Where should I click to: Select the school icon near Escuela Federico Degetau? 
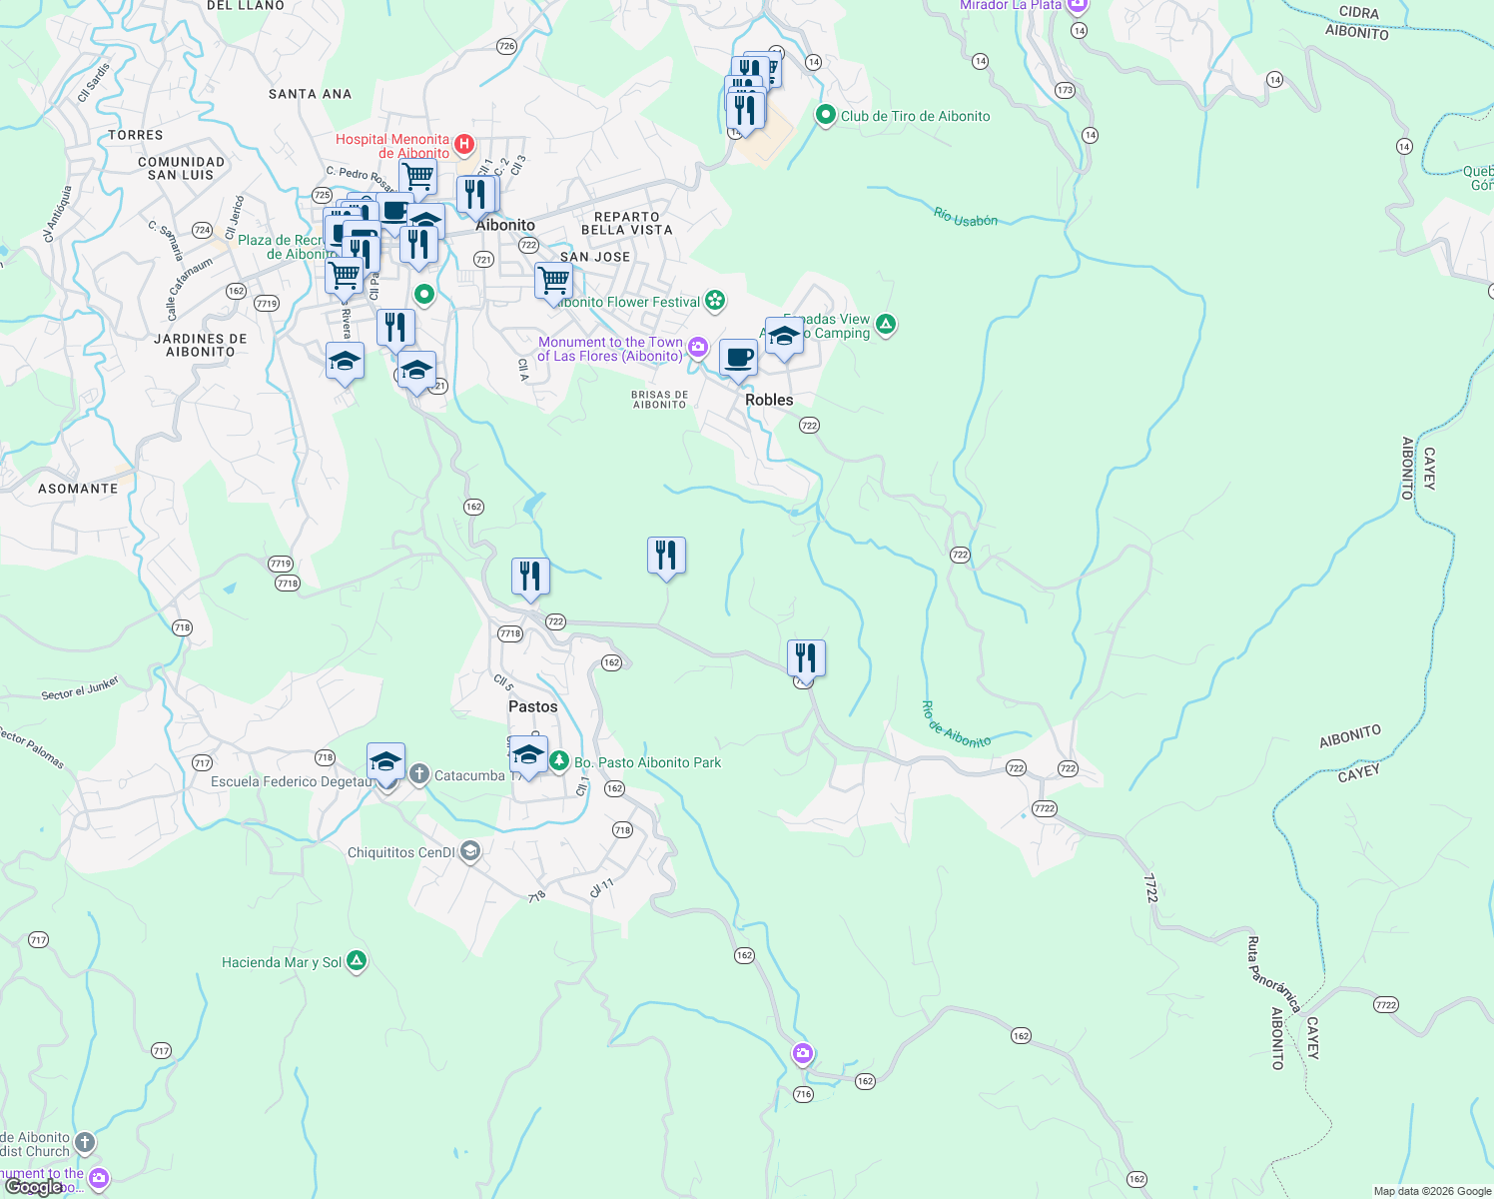click(x=385, y=760)
